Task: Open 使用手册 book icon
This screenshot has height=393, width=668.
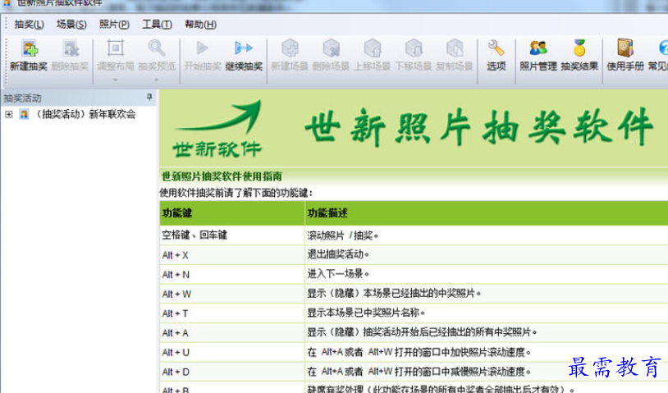Action: (x=625, y=48)
